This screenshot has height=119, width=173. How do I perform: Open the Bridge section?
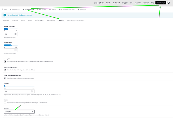point(53,9)
